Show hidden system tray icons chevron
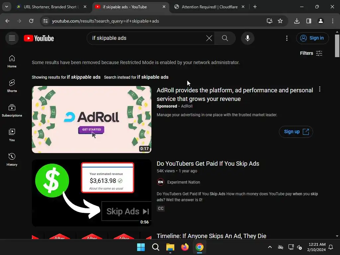This screenshot has width=340, height=255. click(x=270, y=247)
